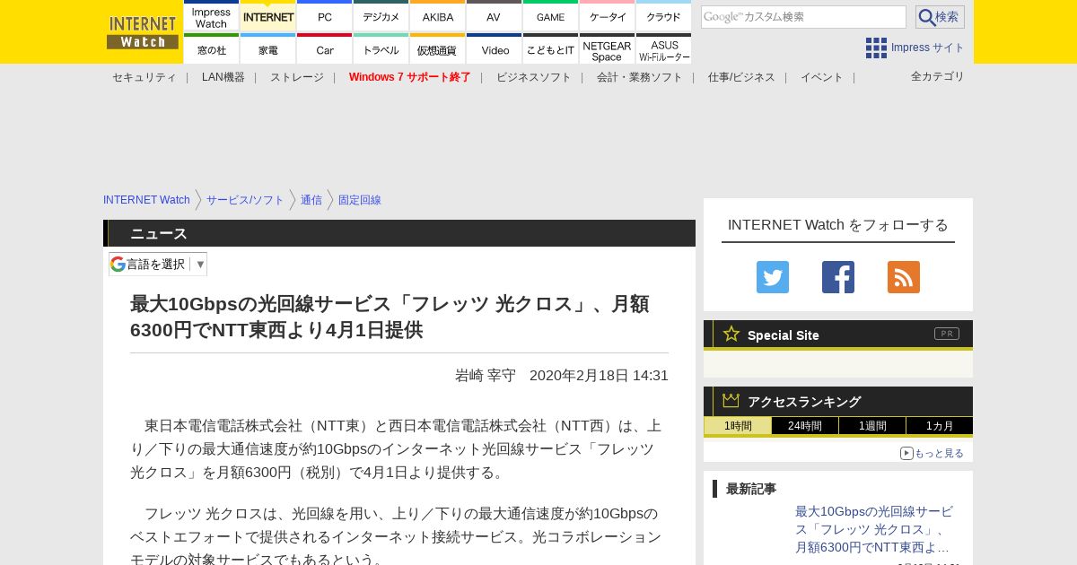
Task: Click the 通信 breadcrumb
Action: (311, 200)
